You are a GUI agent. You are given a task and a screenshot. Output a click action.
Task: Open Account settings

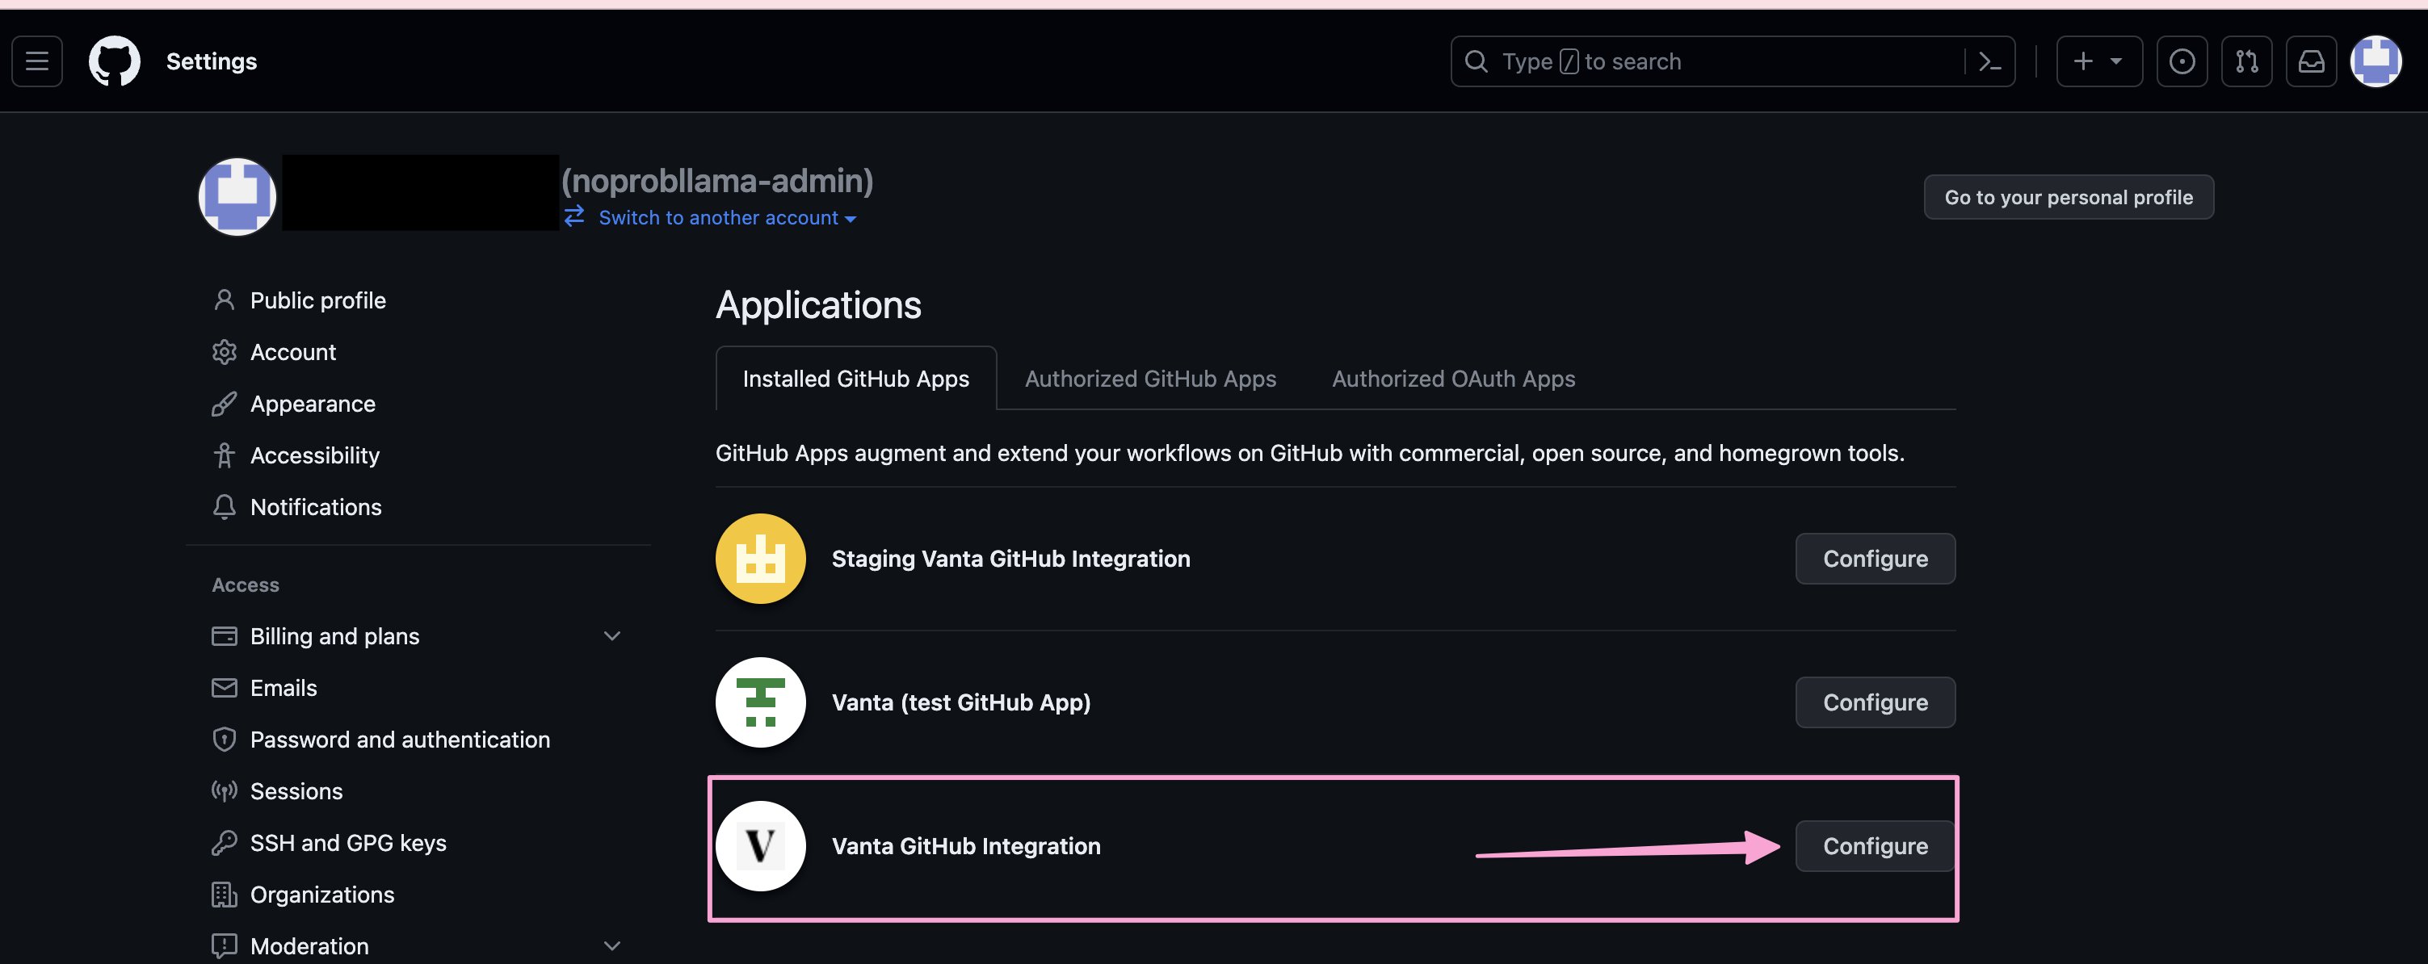293,351
